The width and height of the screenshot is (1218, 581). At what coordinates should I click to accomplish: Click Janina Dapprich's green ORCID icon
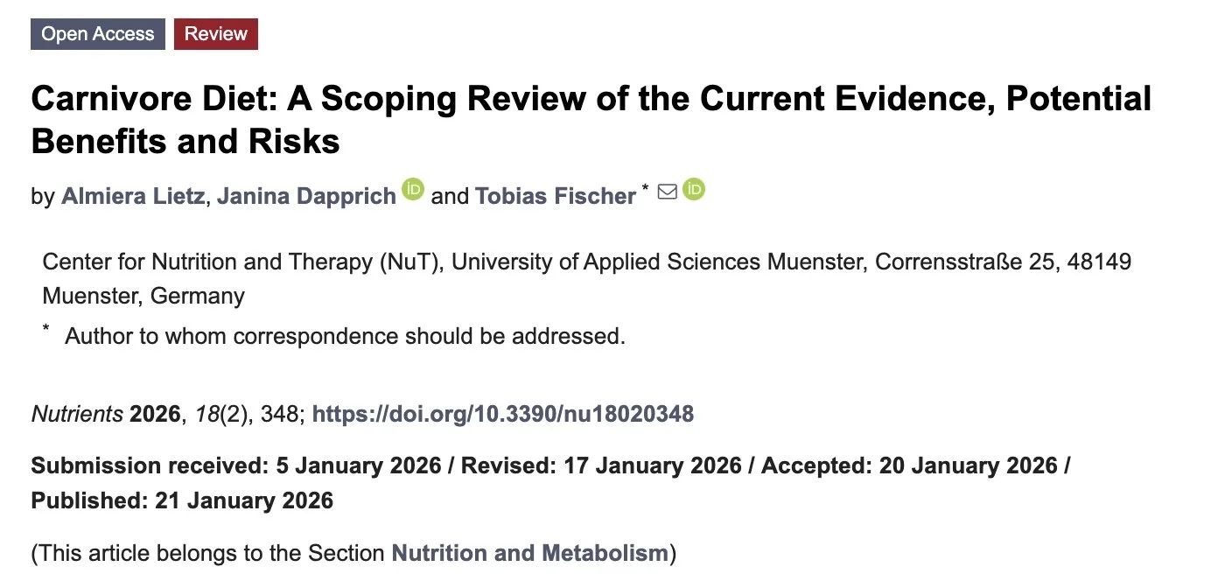[x=413, y=189]
